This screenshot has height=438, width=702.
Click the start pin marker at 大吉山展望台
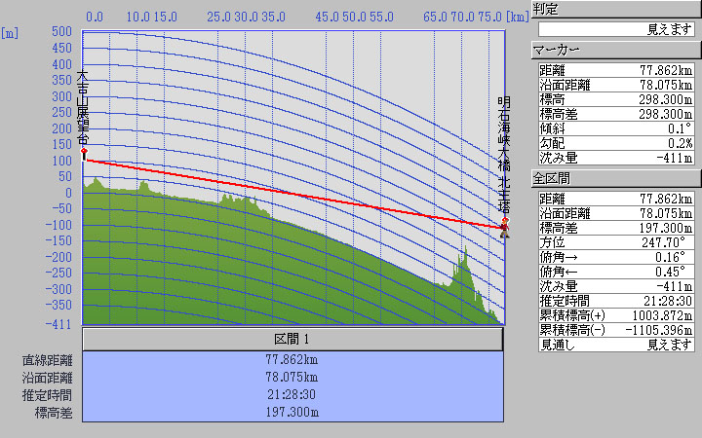84,154
